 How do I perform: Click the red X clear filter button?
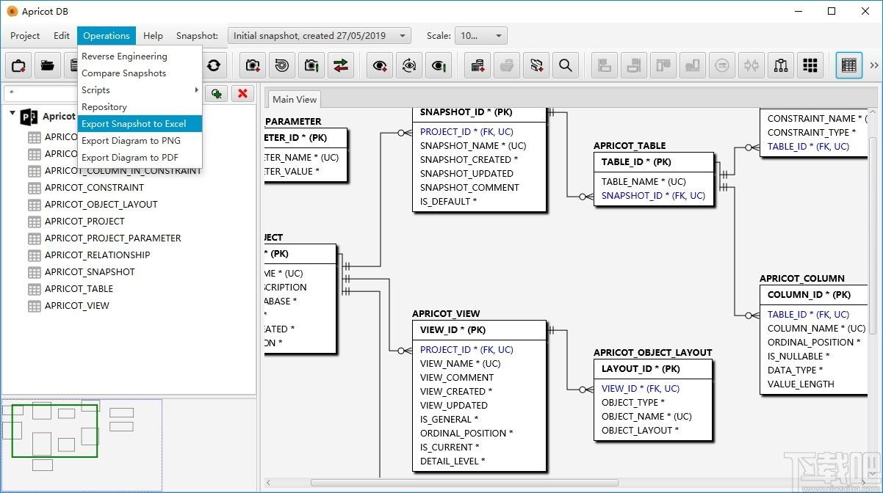point(242,94)
